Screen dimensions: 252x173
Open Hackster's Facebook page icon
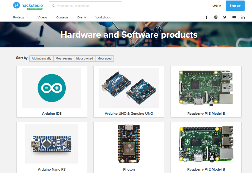[207, 17]
